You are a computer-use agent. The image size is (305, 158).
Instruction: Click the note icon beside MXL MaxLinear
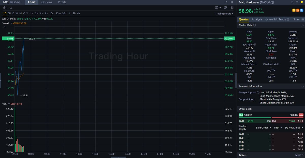coord(292,2)
